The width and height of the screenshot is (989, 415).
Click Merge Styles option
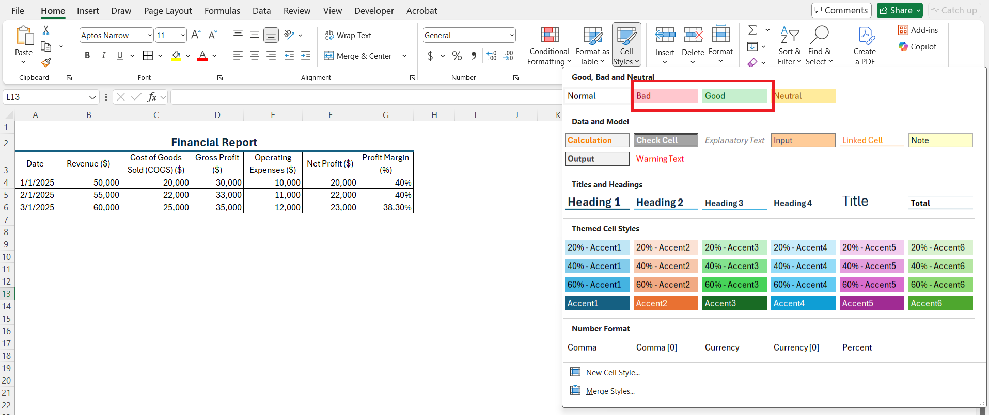[610, 391]
